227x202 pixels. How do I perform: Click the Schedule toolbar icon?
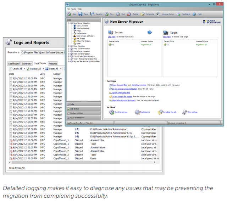[x=143, y=14]
